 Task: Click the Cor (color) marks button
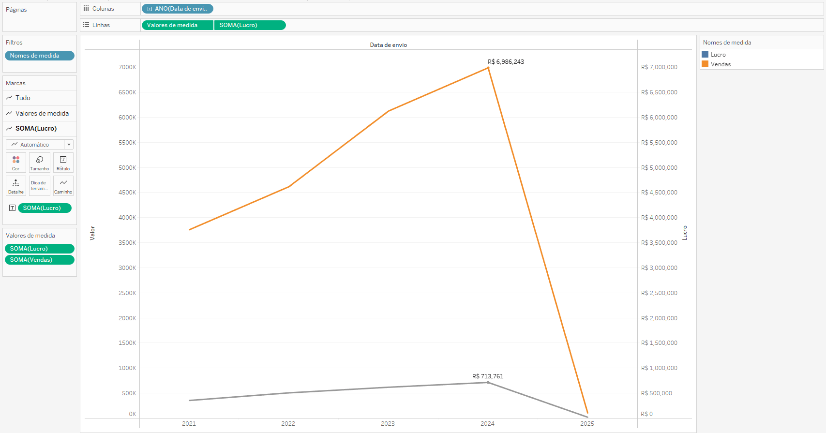point(15,162)
